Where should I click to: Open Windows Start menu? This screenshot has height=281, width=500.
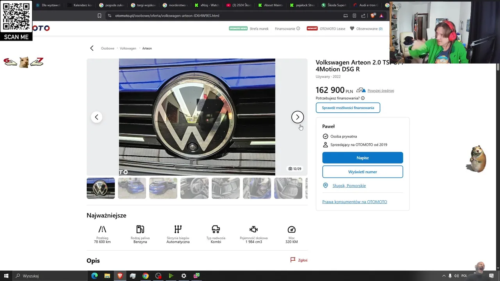[x=6, y=276]
